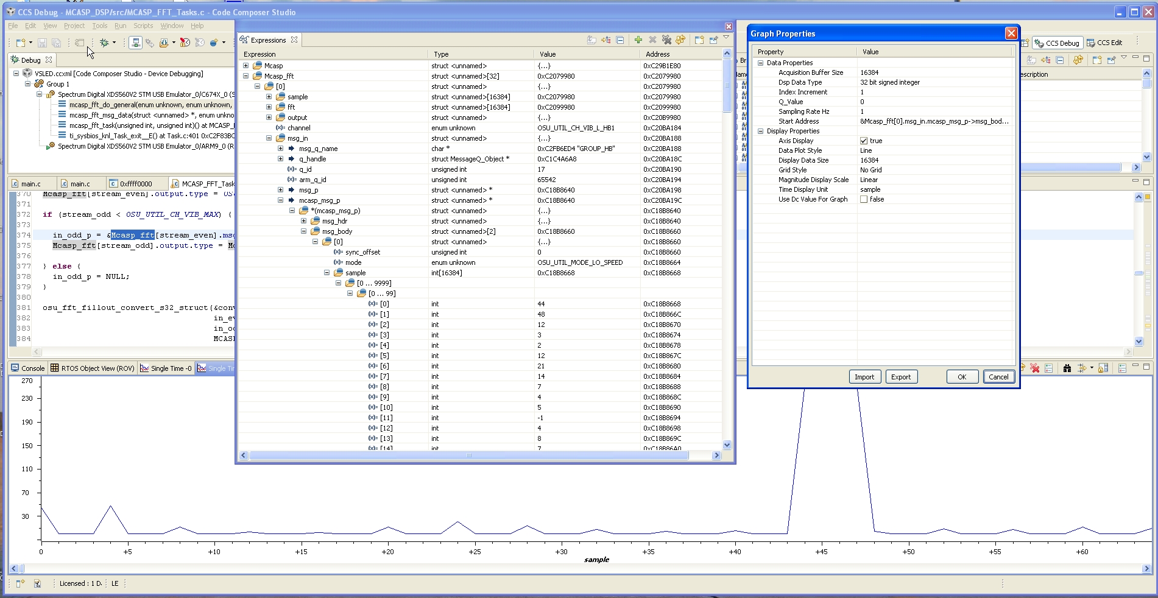Image resolution: width=1158 pixels, height=598 pixels.
Task: Click the graph's horizontal scrollbar thumb
Action: click(x=21, y=569)
